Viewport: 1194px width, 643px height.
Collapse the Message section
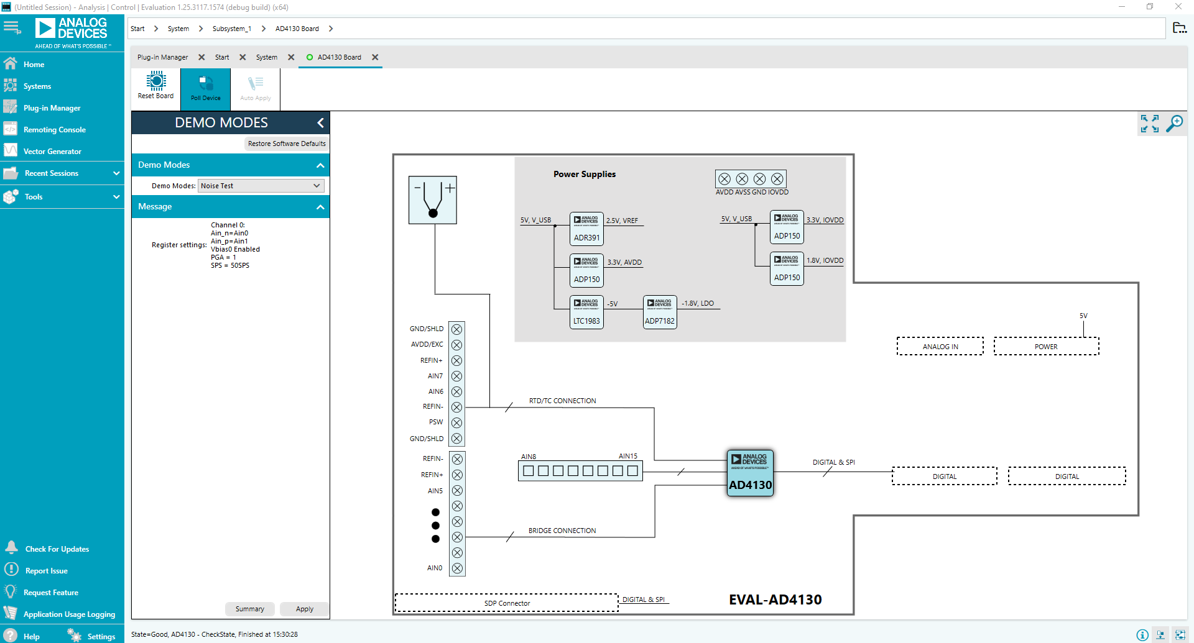coord(320,207)
